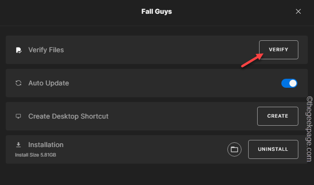Image resolution: width=314 pixels, height=185 pixels.
Task: Click the Install Size 5.81GB text
Action: (36, 155)
